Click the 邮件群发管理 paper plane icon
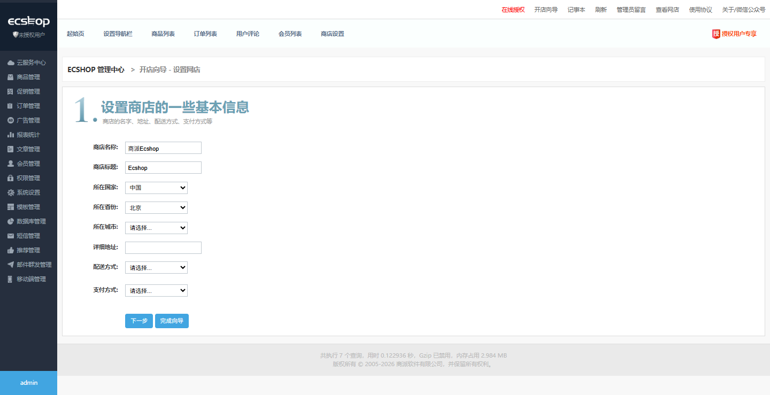 (x=11, y=265)
